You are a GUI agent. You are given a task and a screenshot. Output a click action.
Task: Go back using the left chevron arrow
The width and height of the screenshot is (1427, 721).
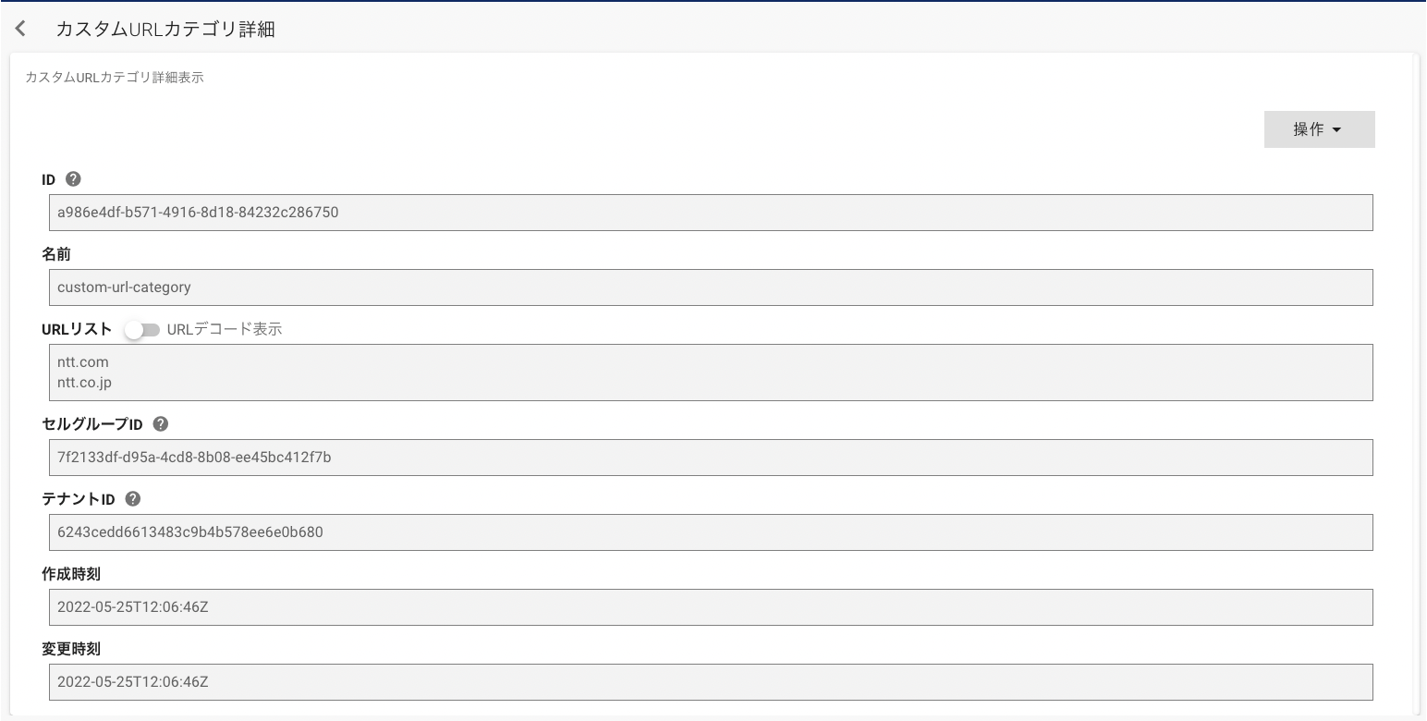tap(21, 30)
